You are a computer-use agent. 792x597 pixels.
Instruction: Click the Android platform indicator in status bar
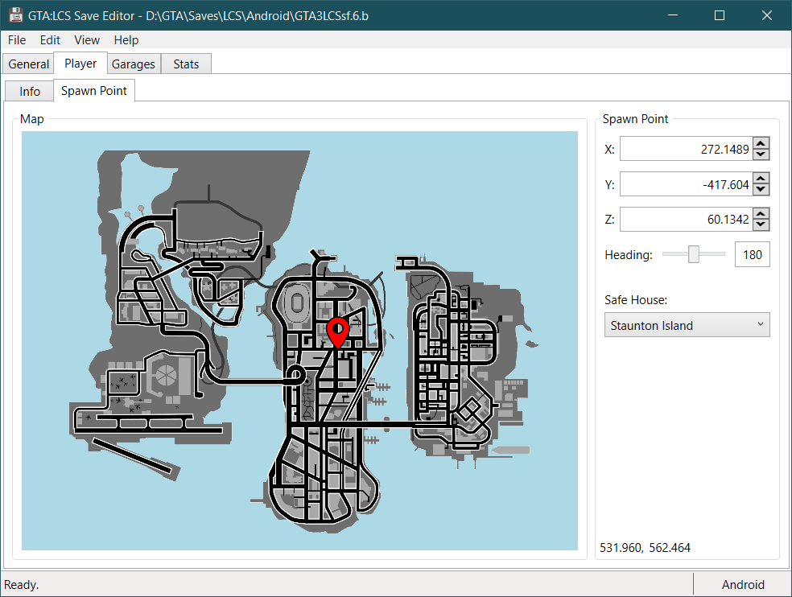coord(742,584)
